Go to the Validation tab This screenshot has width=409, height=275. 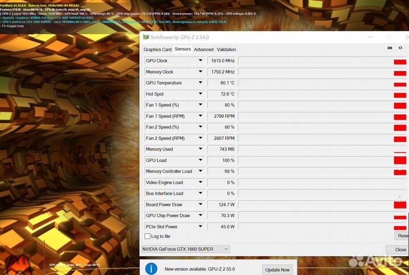coord(226,49)
